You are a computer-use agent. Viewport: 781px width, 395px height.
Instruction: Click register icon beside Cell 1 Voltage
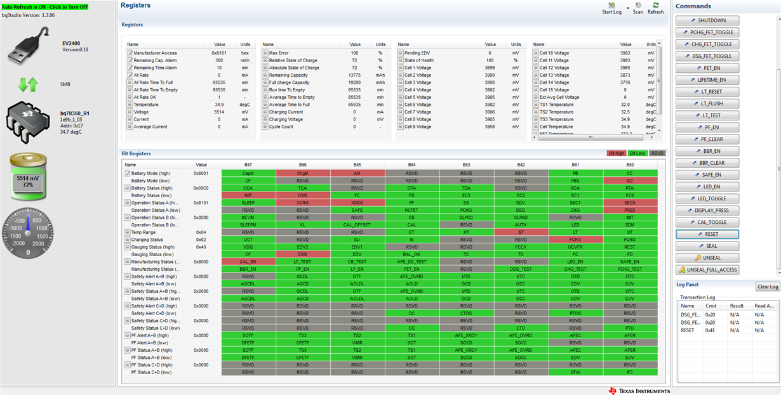(401, 68)
